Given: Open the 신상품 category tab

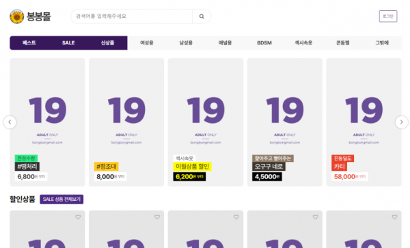Looking at the screenshot, I should pyautogui.click(x=108, y=43).
